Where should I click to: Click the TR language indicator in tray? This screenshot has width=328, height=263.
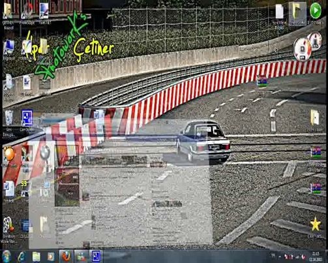click(273, 256)
